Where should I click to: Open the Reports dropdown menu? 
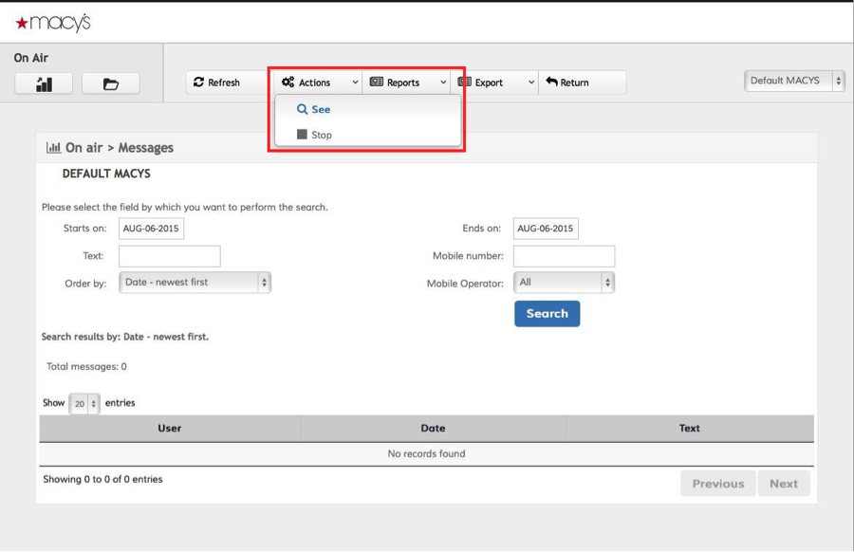pyautogui.click(x=407, y=83)
